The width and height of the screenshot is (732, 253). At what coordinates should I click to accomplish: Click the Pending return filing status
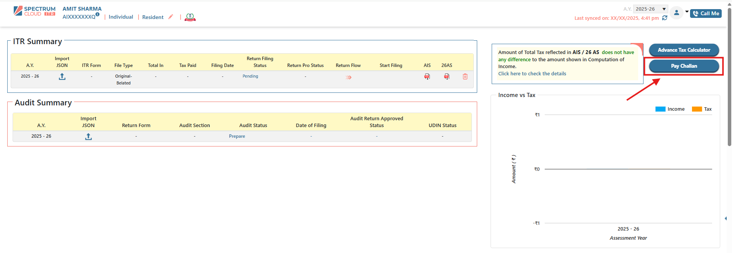[250, 76]
